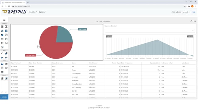The width and height of the screenshot is (198, 111).
Task: Go back in browser history
Action: click(2, 6)
